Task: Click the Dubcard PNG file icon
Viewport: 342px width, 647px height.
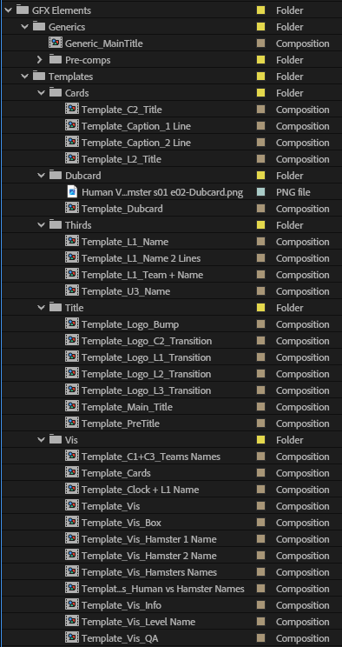Action: tap(73, 192)
